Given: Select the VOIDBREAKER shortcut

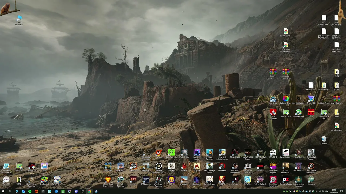Looking at the screenshot, I should point(298,167).
